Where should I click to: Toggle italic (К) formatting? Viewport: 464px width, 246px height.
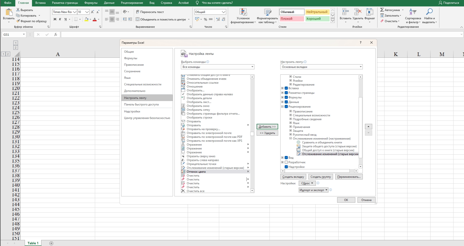pos(60,19)
